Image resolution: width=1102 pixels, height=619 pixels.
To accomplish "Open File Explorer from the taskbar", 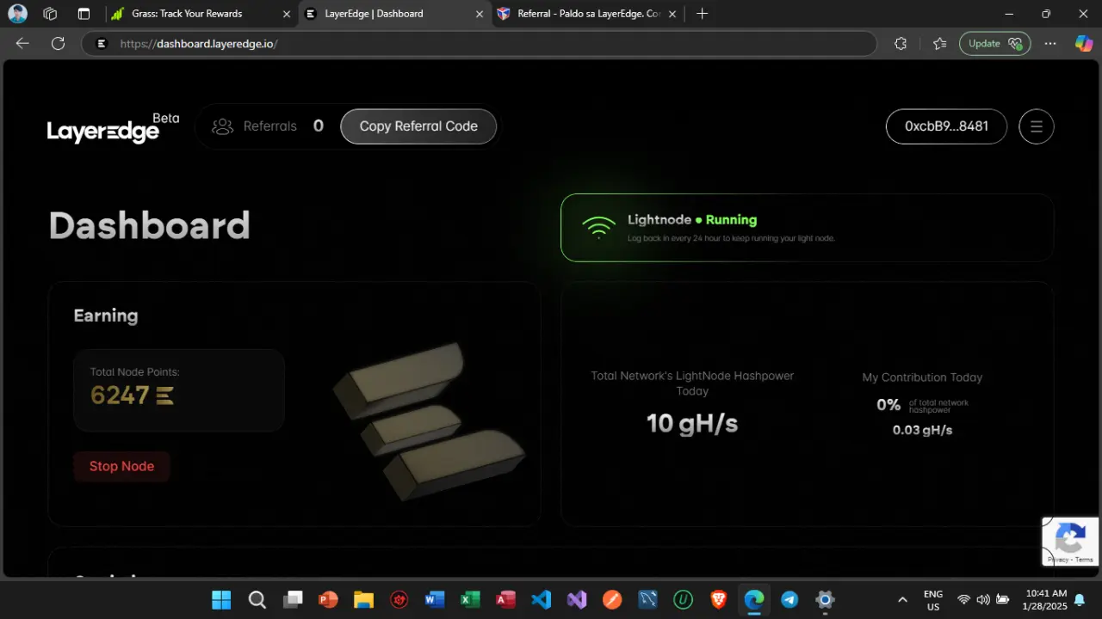I will click(363, 599).
